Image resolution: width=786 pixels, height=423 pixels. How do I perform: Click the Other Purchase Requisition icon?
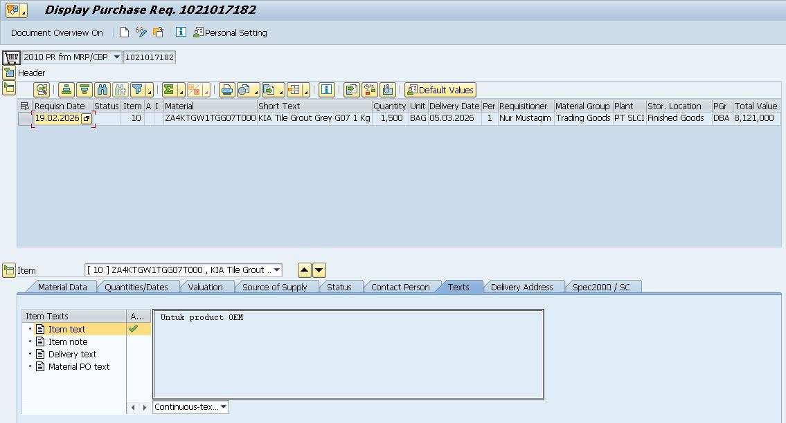[x=158, y=32]
